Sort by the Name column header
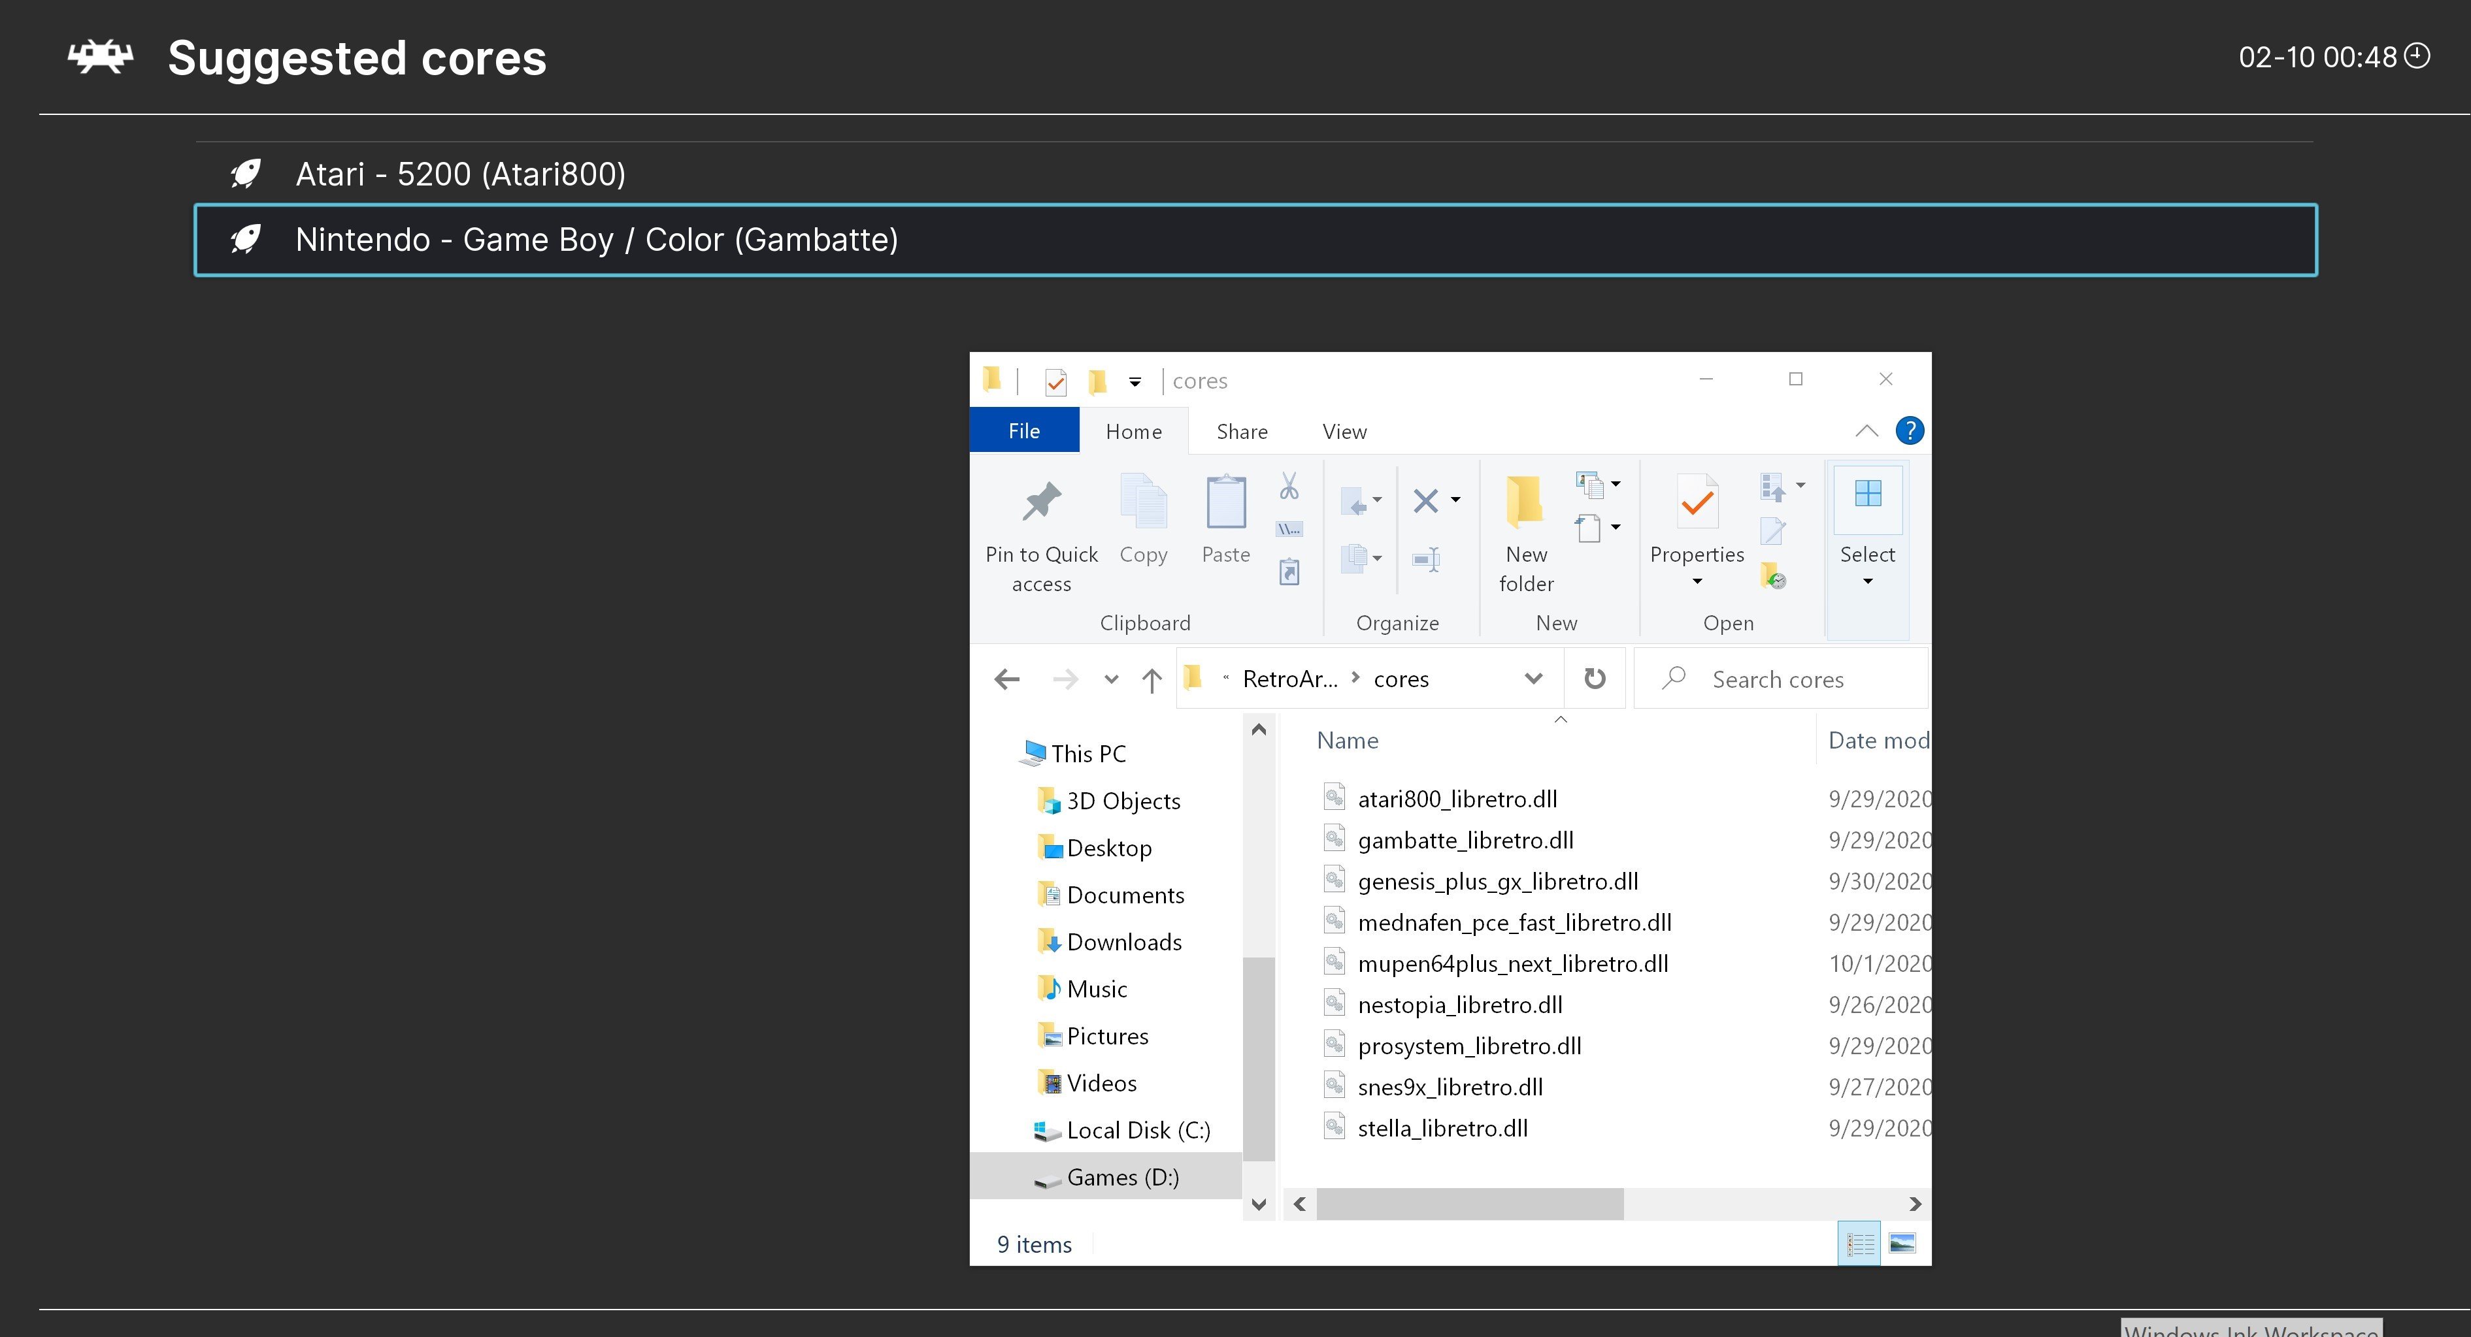Viewport: 2471px width, 1337px height. [1347, 740]
